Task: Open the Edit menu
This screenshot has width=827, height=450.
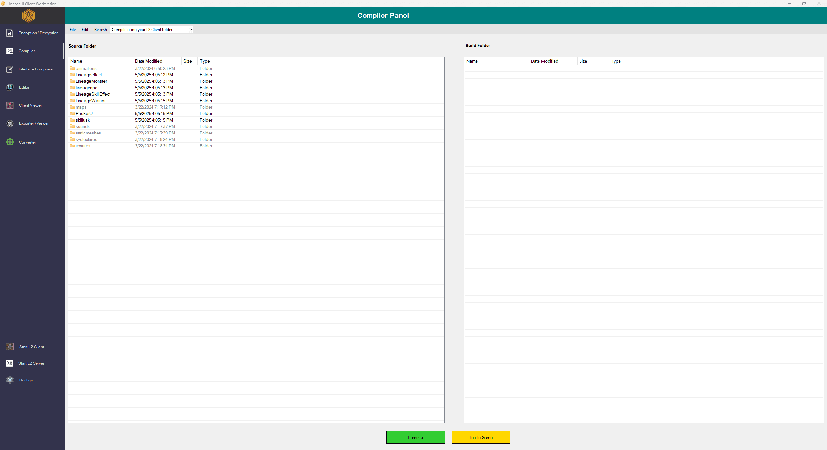Action: coord(85,30)
